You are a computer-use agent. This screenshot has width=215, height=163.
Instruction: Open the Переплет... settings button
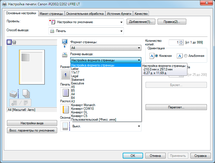point(176,107)
